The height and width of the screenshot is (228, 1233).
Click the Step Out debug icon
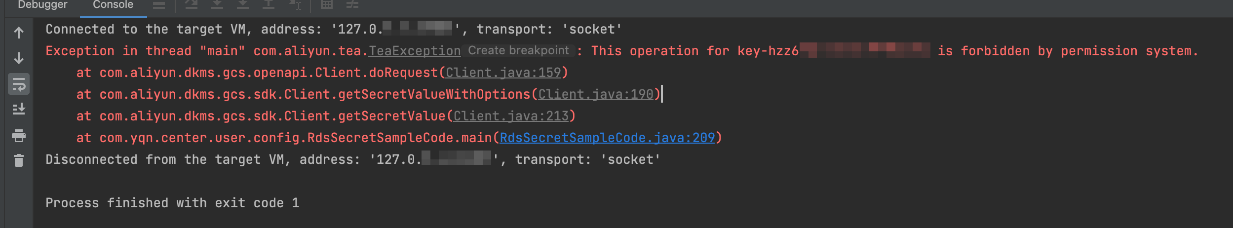click(x=268, y=5)
